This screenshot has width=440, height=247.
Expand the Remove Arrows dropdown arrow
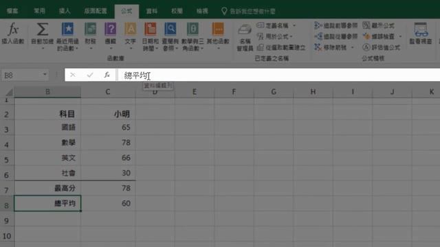352,47
